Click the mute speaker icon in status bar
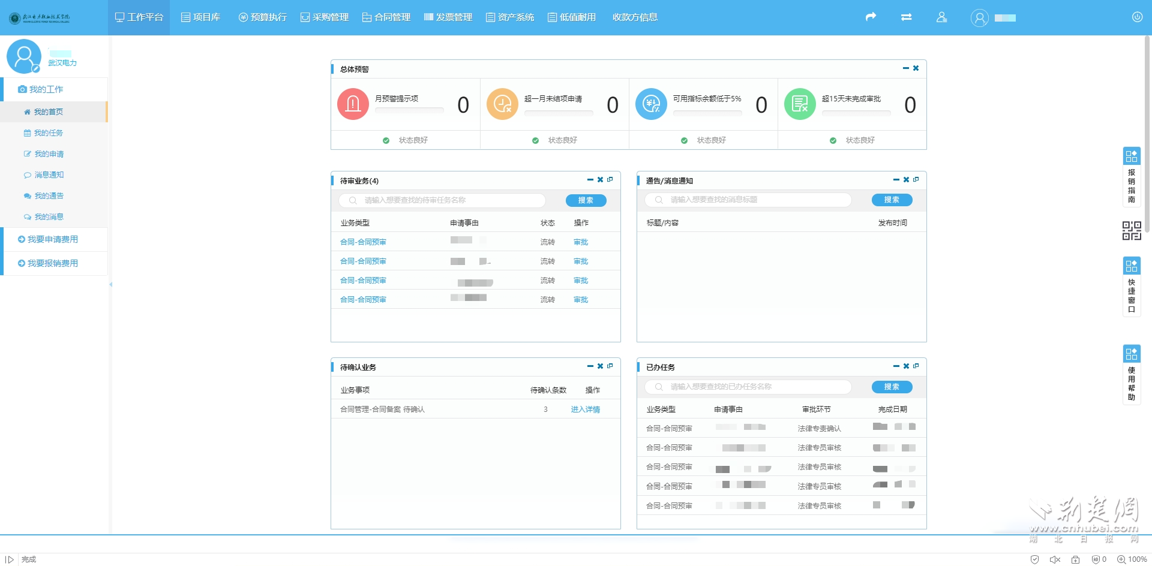 coord(1055,559)
